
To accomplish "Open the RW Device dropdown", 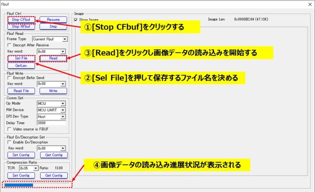I will (x=63, y=110).
